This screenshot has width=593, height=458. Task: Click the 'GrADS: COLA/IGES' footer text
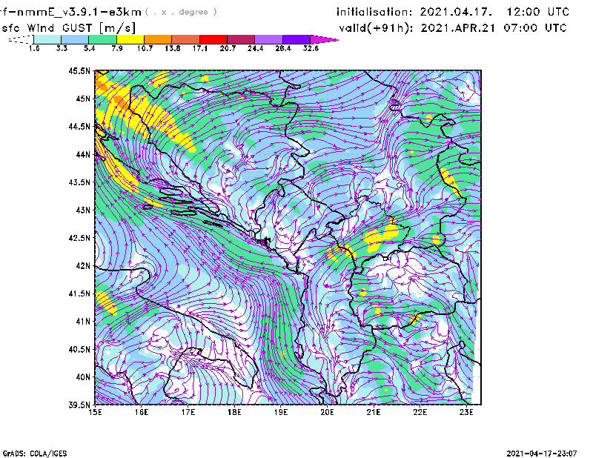[x=35, y=454]
